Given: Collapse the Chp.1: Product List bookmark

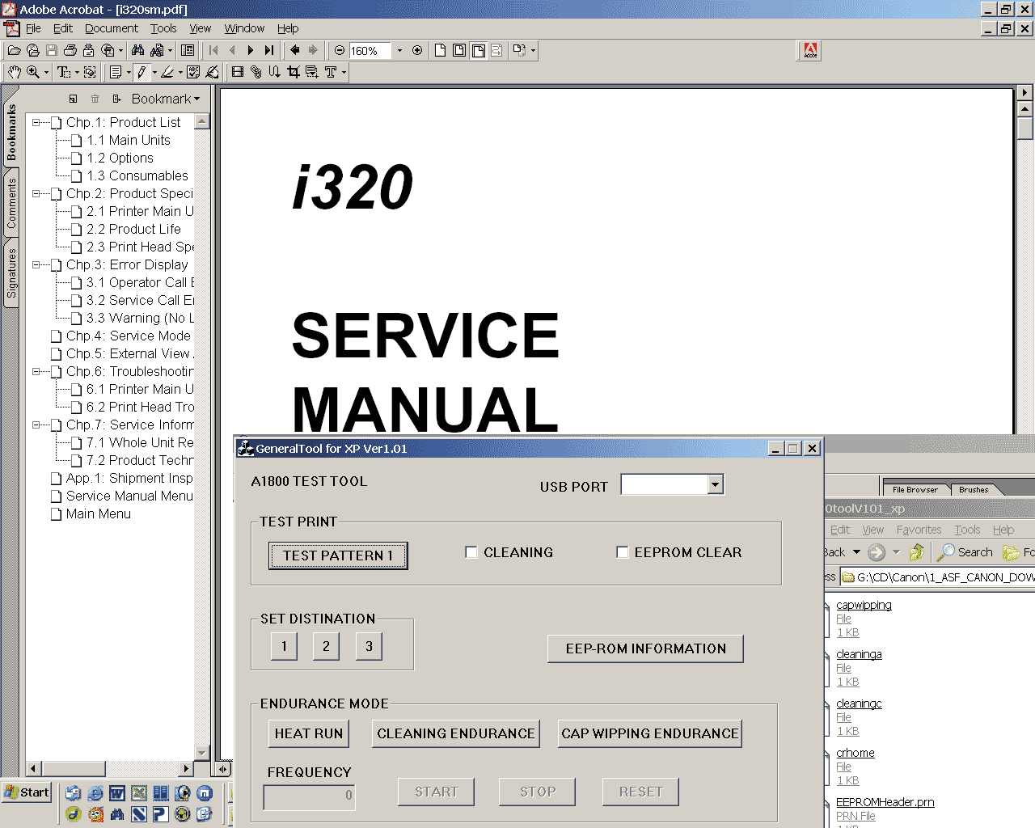Looking at the screenshot, I should [36, 123].
